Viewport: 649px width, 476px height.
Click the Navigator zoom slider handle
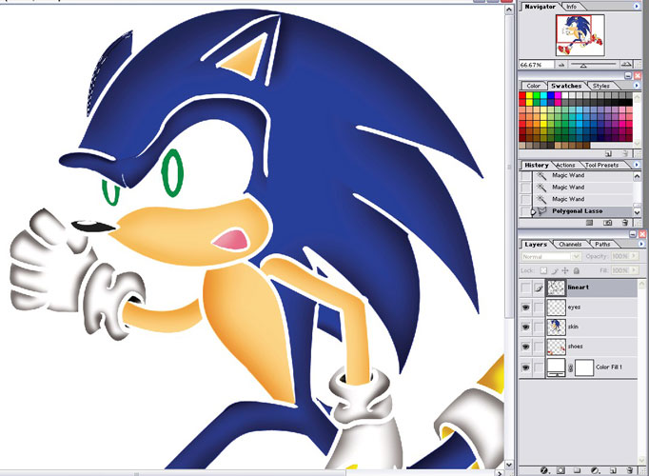click(583, 66)
